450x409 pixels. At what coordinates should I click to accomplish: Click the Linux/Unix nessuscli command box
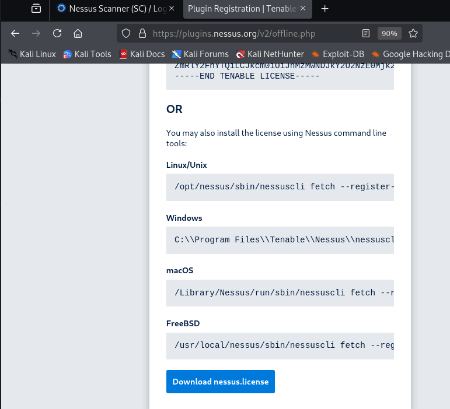280,187
